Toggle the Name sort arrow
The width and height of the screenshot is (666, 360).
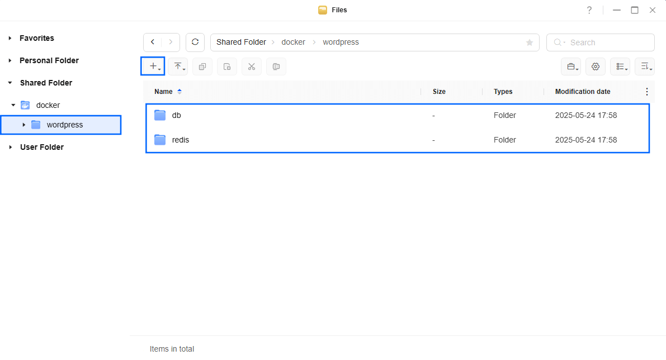[x=180, y=91]
